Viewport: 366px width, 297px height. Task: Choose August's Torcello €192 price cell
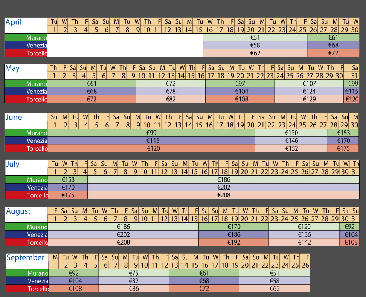pos(234,242)
